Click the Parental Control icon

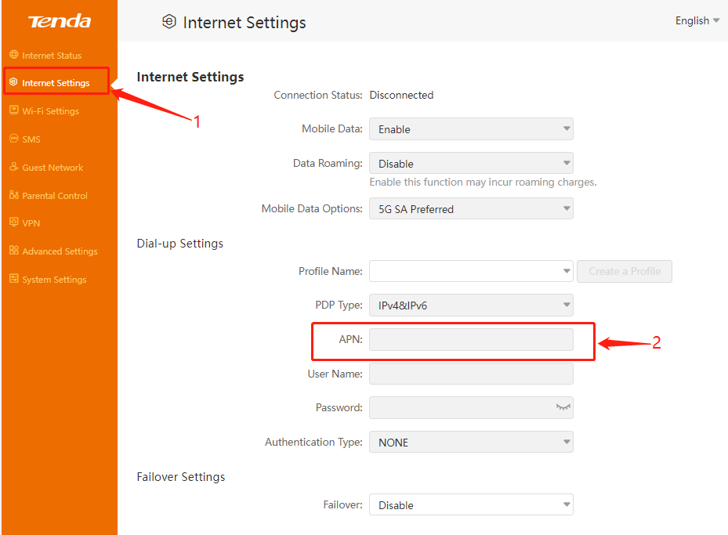13,195
